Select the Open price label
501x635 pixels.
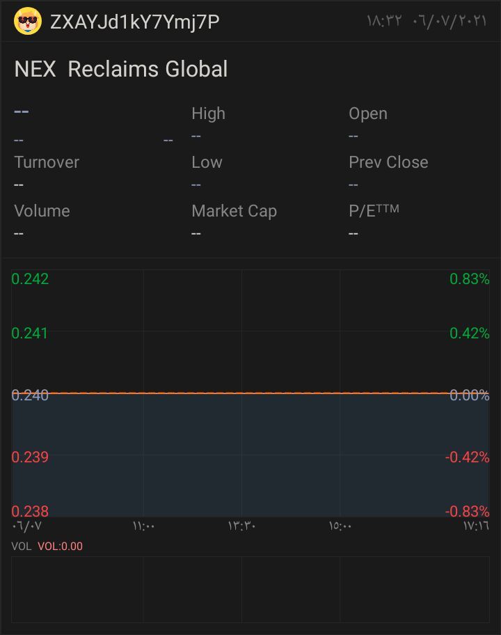tap(367, 113)
